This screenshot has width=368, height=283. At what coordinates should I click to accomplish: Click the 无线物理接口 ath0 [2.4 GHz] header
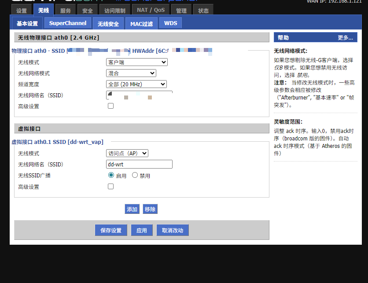pos(141,37)
